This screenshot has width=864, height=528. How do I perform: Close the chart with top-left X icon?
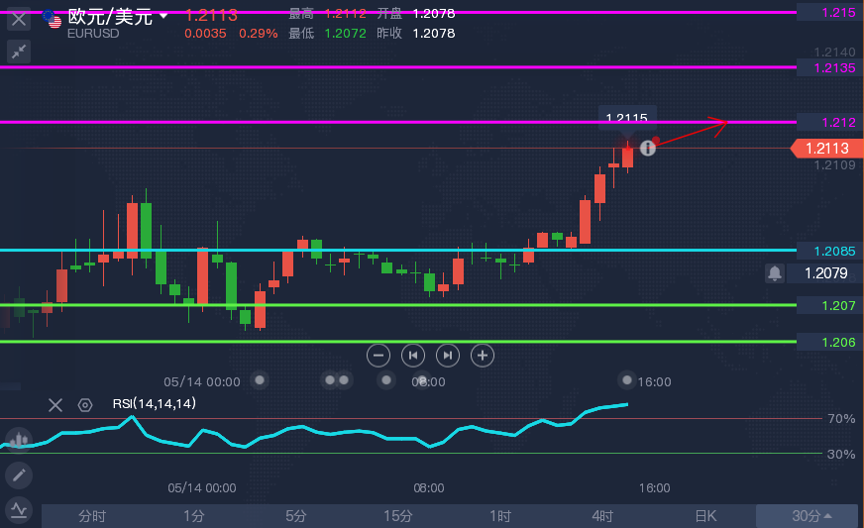(x=19, y=19)
